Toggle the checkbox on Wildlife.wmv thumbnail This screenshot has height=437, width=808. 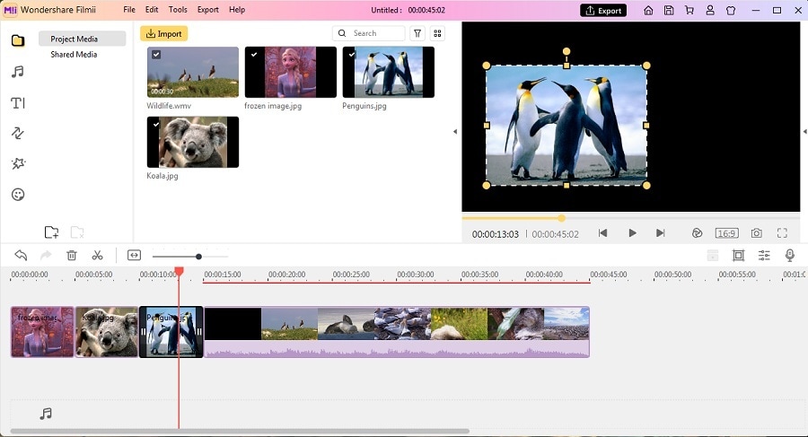(x=156, y=55)
